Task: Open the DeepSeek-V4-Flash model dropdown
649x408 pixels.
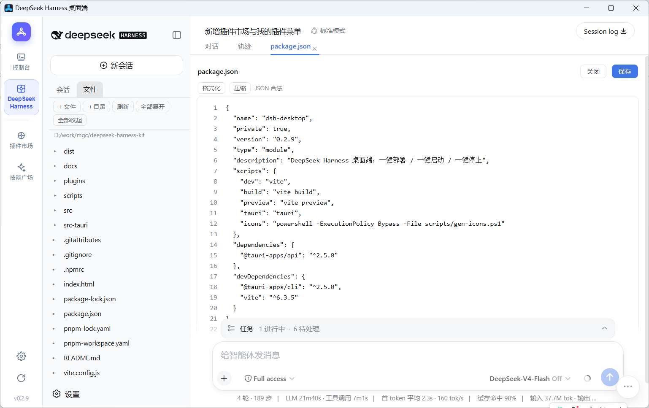Action: [x=530, y=378]
